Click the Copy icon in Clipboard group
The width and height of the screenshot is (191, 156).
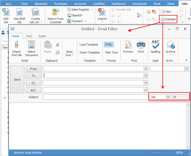58,52
